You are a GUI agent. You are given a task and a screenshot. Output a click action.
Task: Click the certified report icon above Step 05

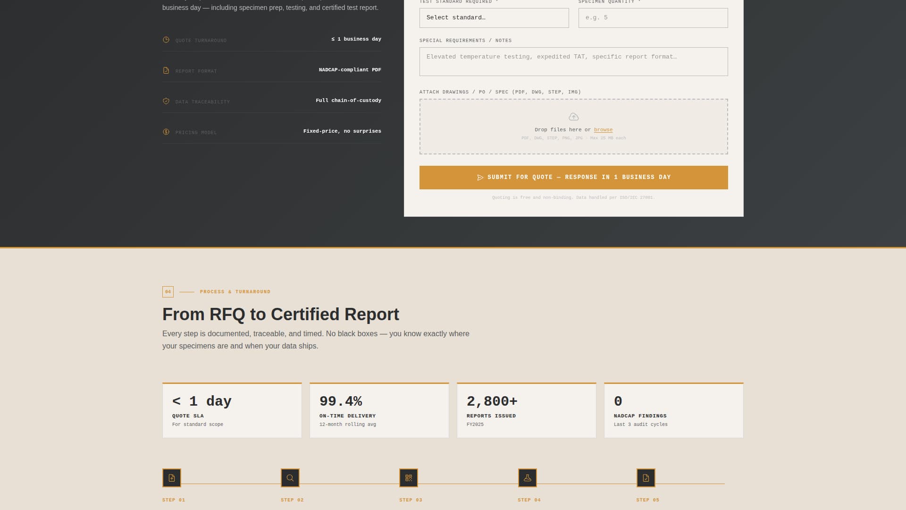[x=646, y=477]
